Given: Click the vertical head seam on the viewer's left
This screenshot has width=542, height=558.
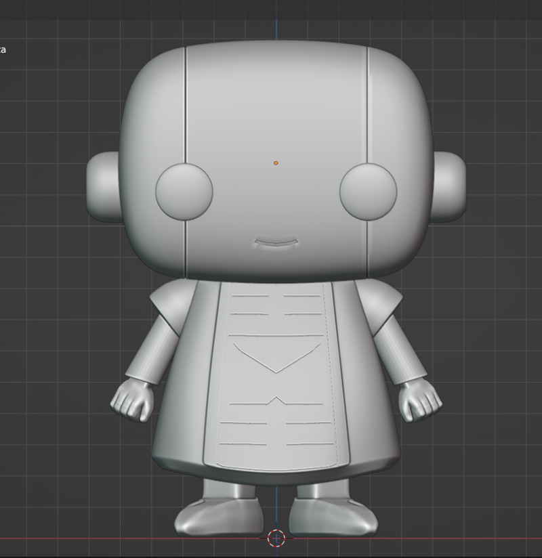Looking at the screenshot, I should [185, 108].
